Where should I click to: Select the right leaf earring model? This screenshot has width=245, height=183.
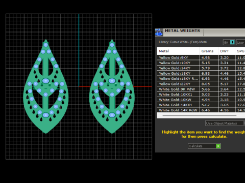tap(112, 86)
